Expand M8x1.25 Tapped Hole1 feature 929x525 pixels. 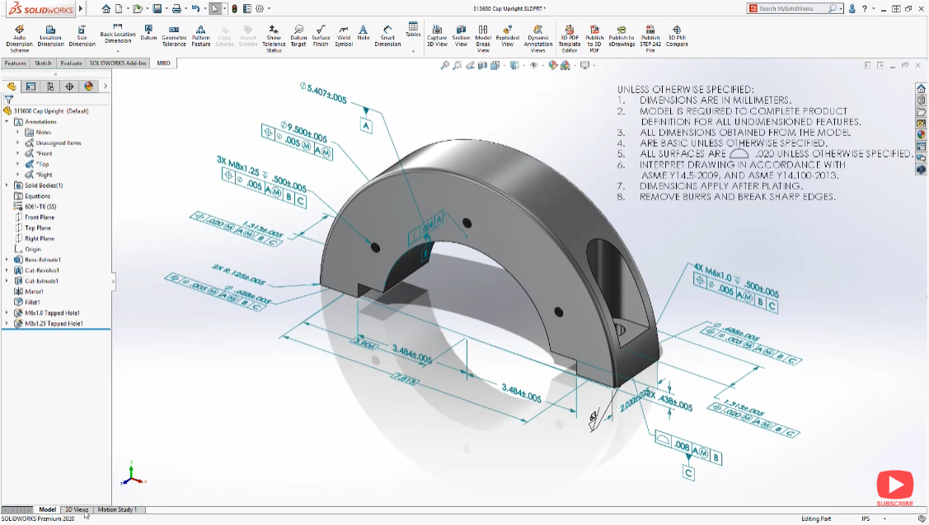tap(7, 324)
